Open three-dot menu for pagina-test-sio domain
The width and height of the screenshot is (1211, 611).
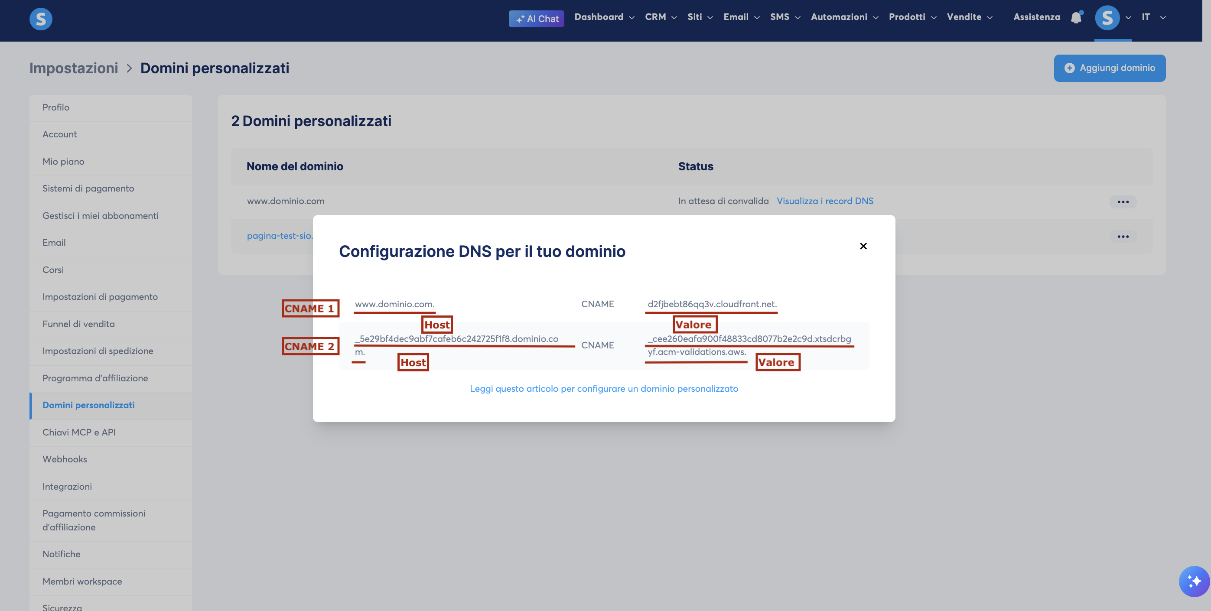[x=1123, y=237]
